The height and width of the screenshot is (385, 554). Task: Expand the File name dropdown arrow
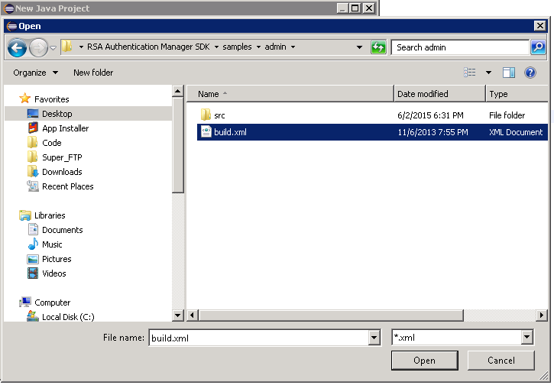pos(374,338)
